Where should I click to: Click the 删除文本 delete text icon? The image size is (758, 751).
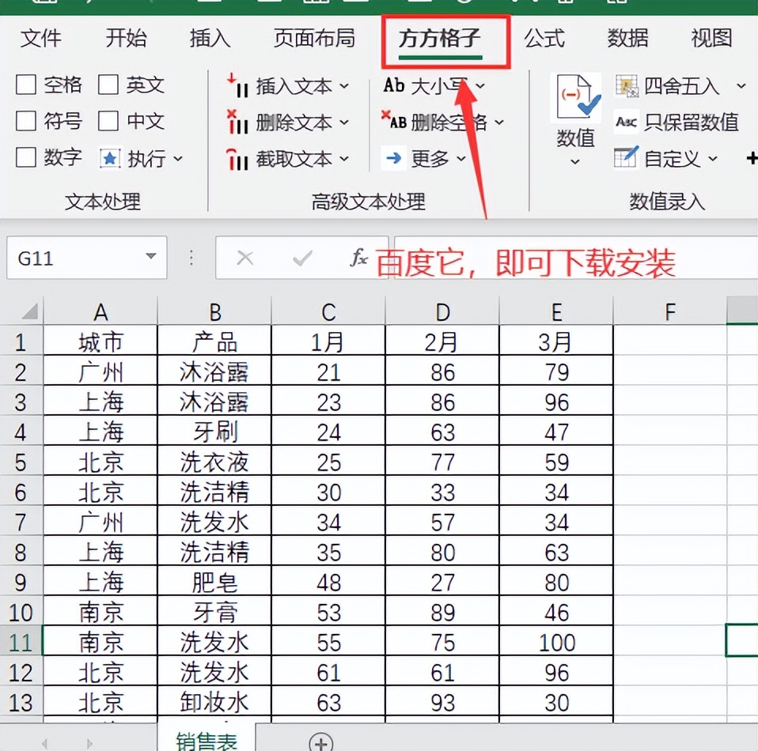[237, 122]
